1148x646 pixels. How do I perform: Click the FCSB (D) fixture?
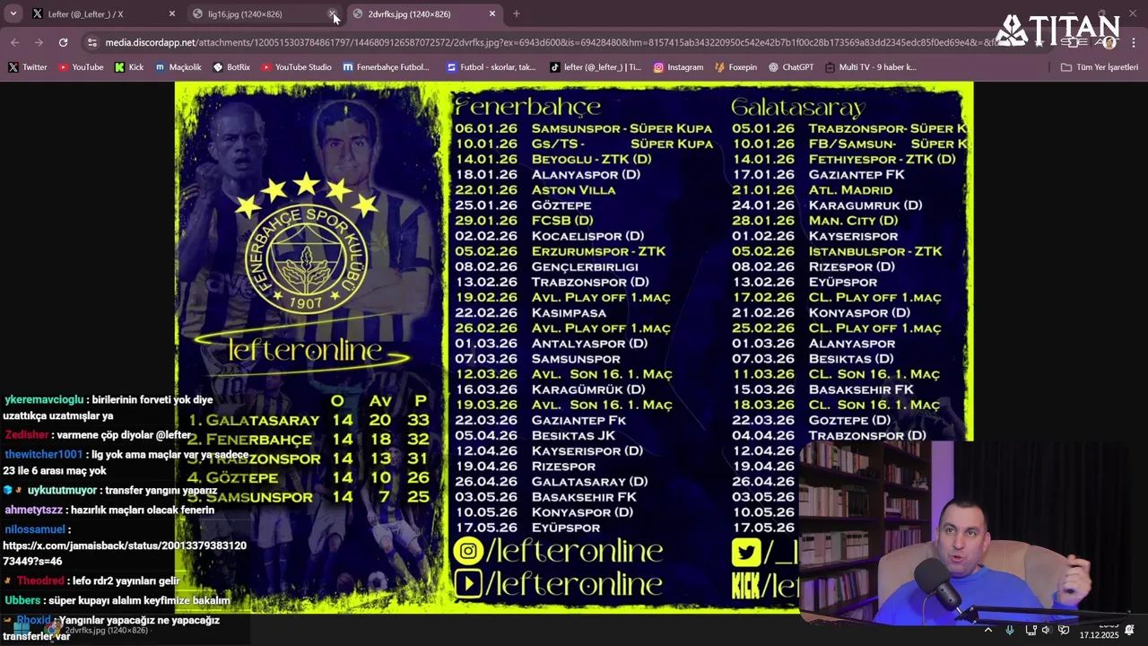tap(524, 221)
